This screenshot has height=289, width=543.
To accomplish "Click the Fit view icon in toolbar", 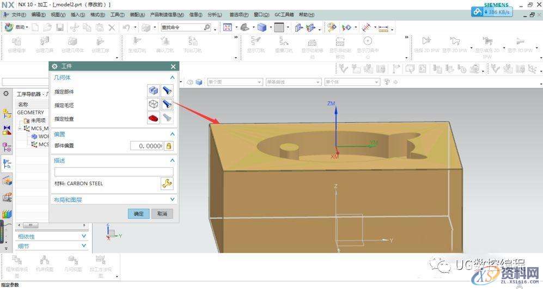I will tap(227, 27).
